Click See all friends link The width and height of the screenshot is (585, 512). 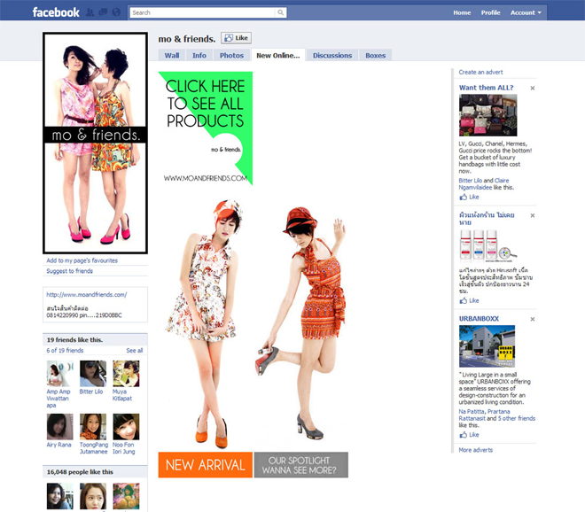pyautogui.click(x=135, y=350)
